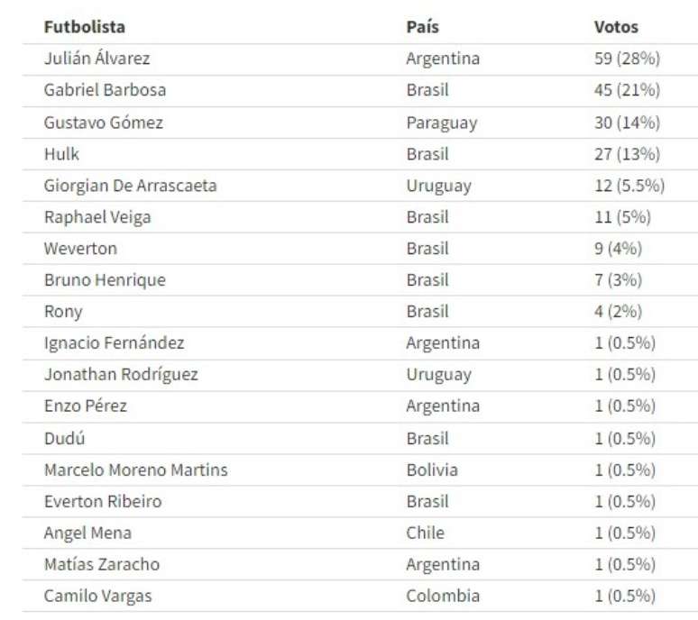This screenshot has width=698, height=620.
Task: Select Colombia in the last row
Action: point(442,596)
